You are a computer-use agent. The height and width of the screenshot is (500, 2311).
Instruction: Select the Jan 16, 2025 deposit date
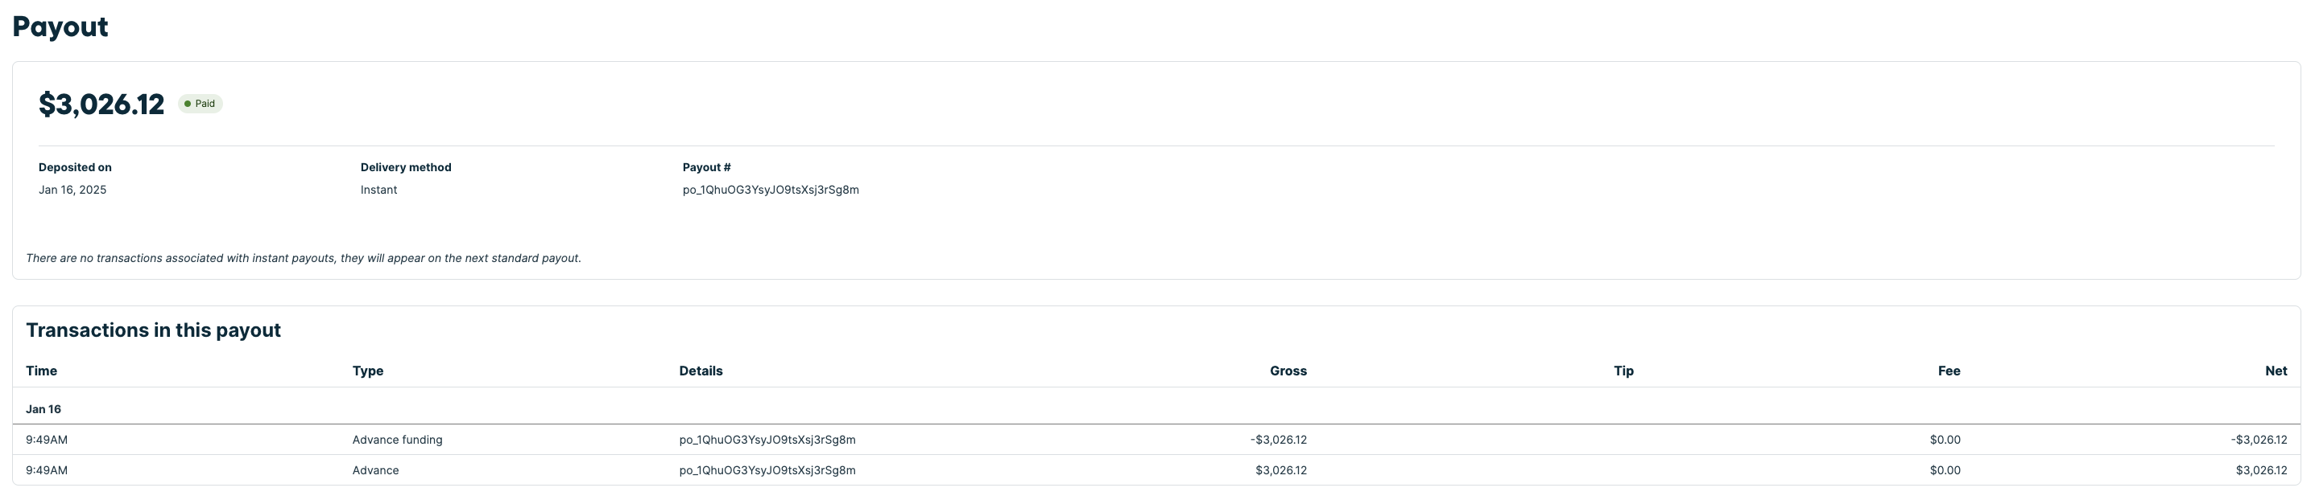click(72, 190)
